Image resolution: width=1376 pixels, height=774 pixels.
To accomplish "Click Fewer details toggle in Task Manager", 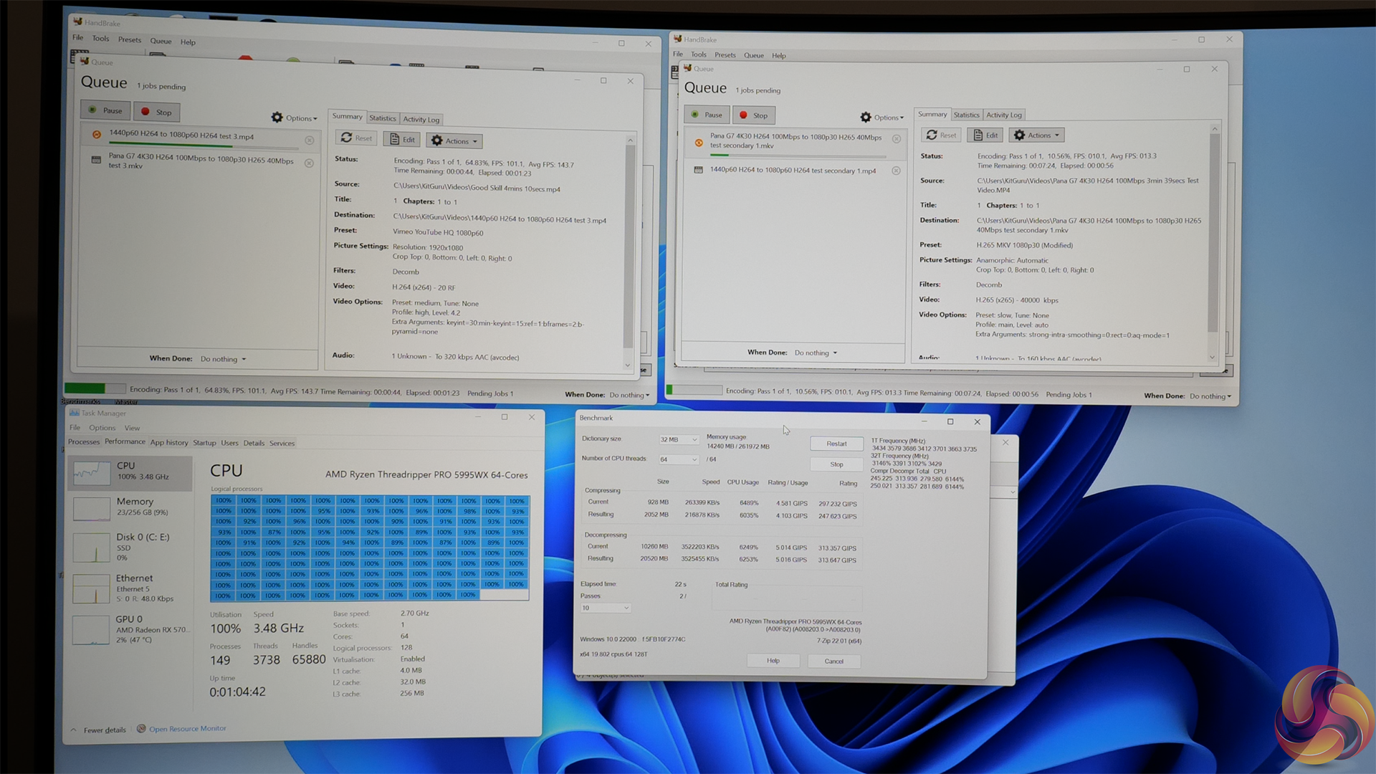I will tap(104, 730).
